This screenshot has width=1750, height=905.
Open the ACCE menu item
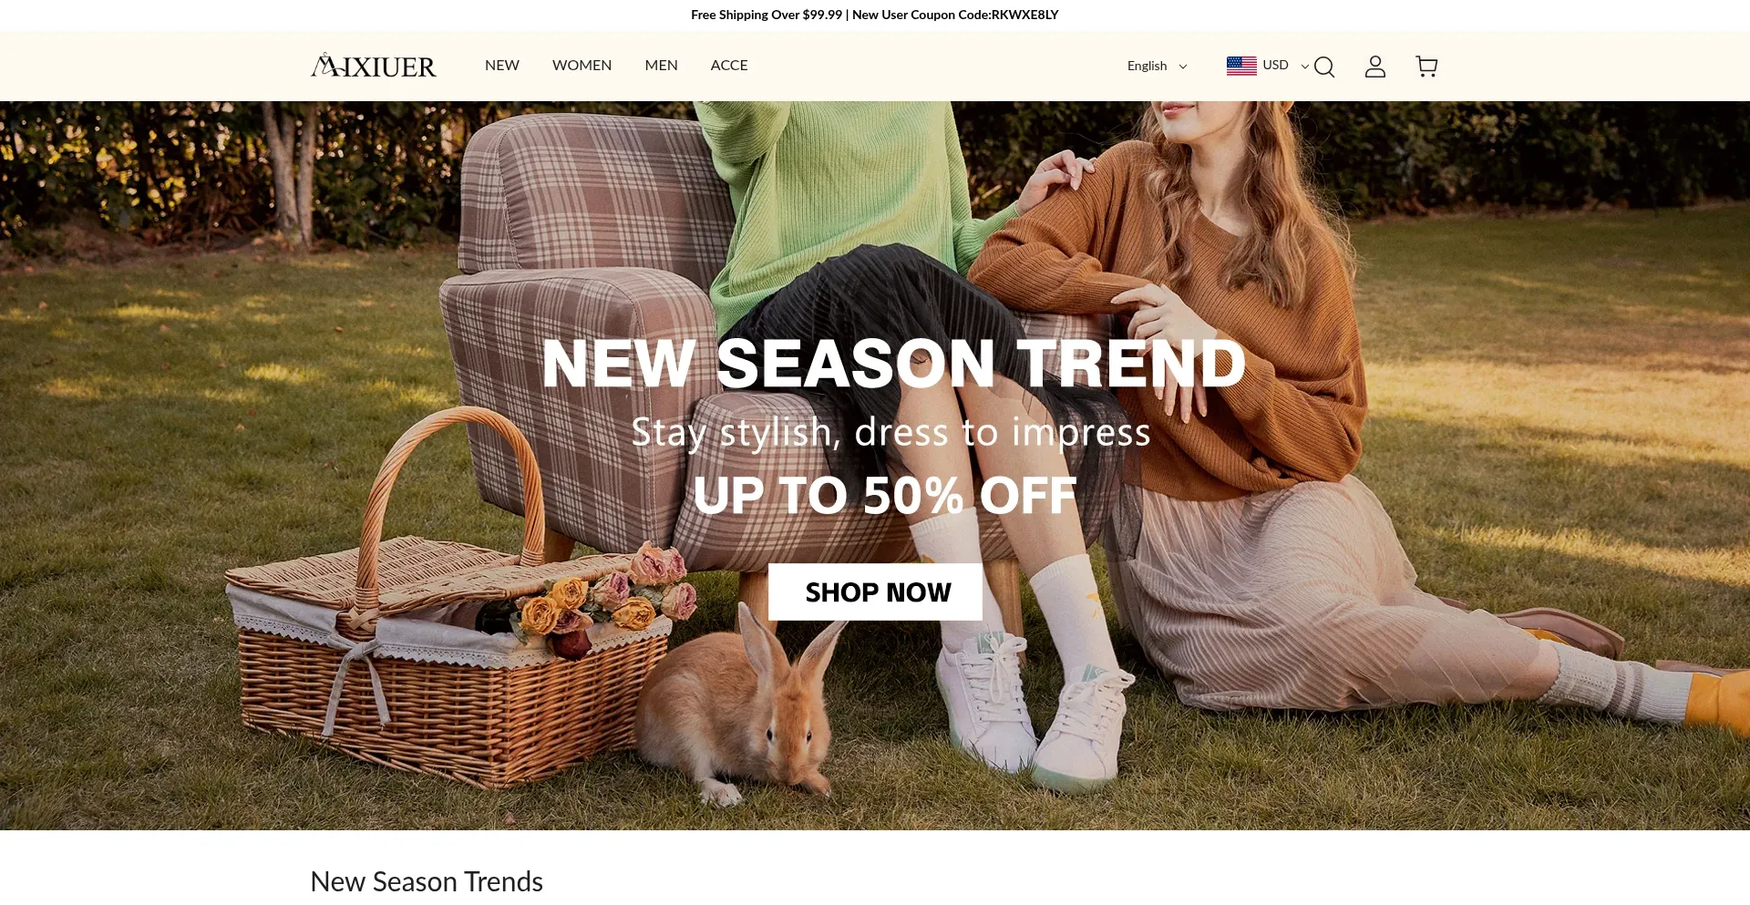pos(729,66)
